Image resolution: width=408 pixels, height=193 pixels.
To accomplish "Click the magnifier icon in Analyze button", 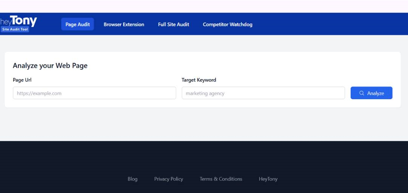I will click(361, 93).
